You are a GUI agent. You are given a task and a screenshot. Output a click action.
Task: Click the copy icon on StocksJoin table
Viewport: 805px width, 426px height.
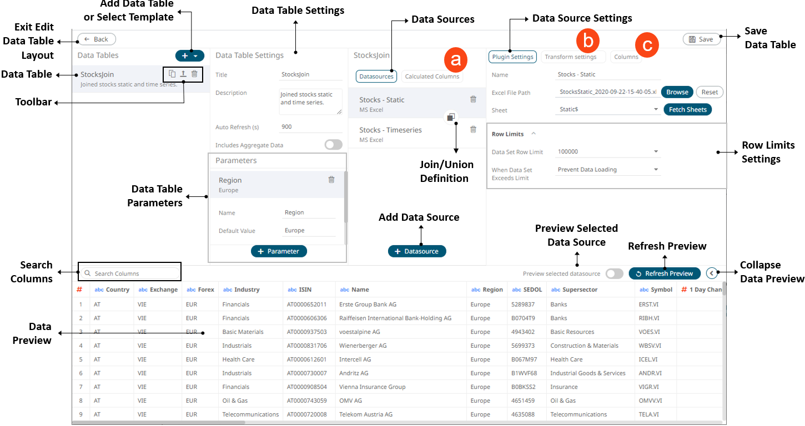172,74
